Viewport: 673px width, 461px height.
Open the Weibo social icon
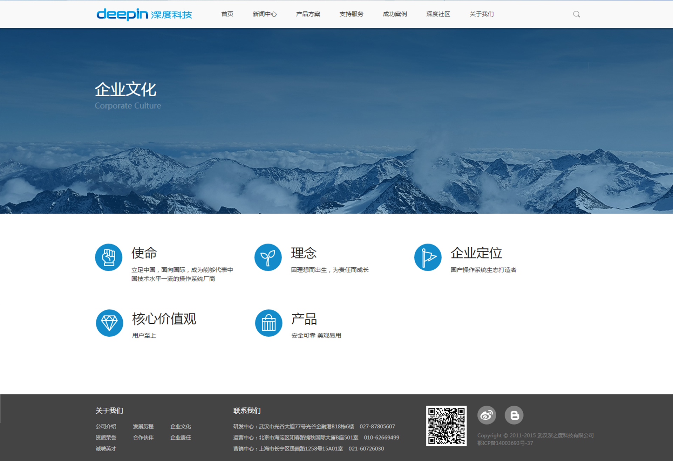pos(487,415)
